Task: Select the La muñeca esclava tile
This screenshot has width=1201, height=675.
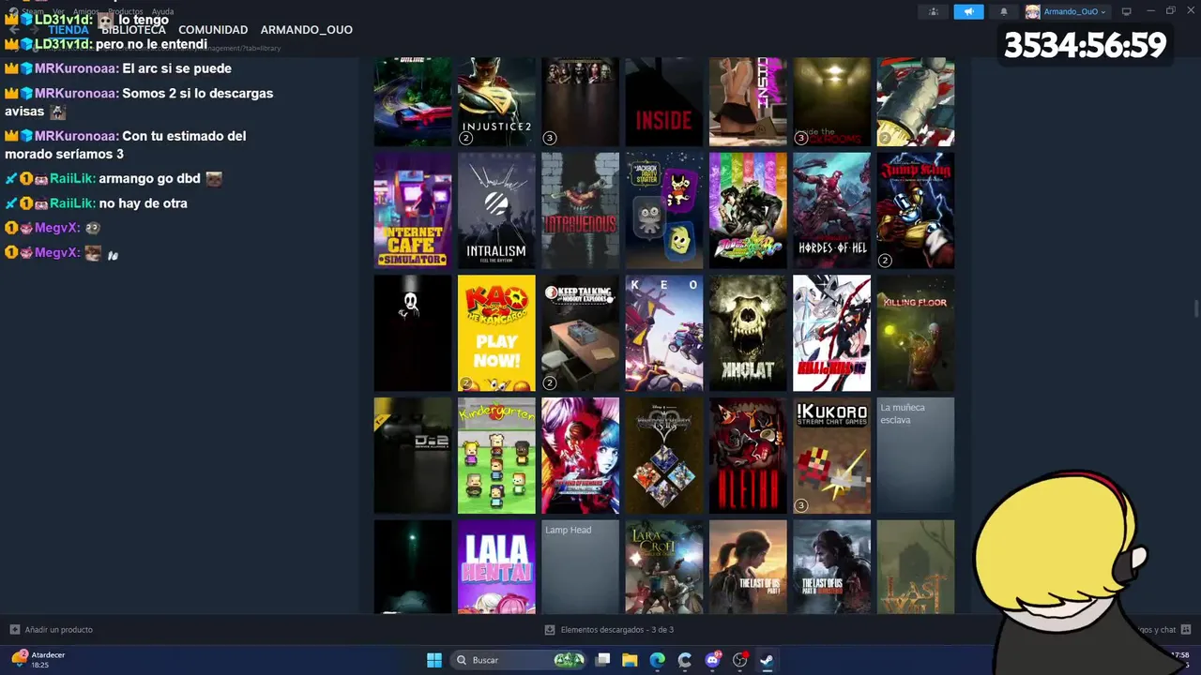Action: pyautogui.click(x=916, y=456)
